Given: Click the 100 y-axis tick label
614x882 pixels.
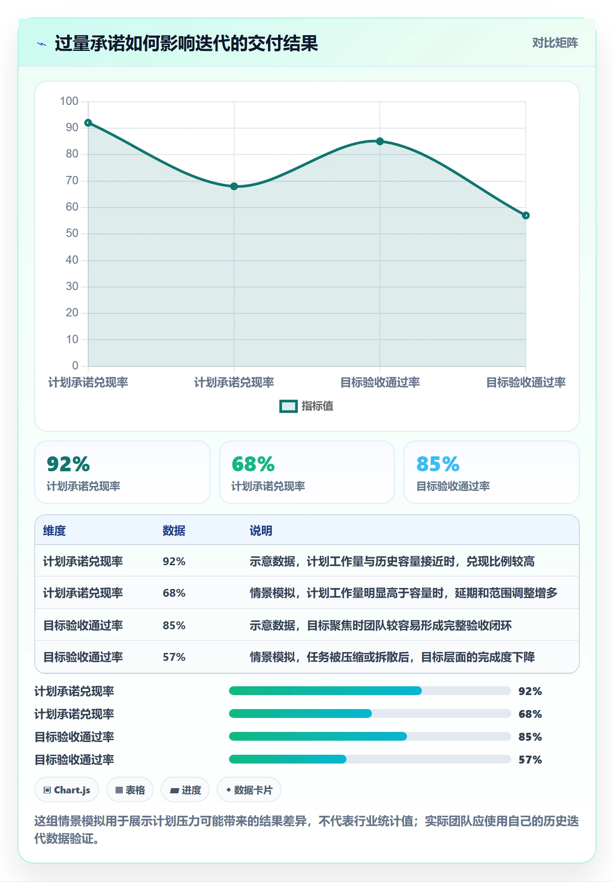Looking at the screenshot, I should 69,101.
